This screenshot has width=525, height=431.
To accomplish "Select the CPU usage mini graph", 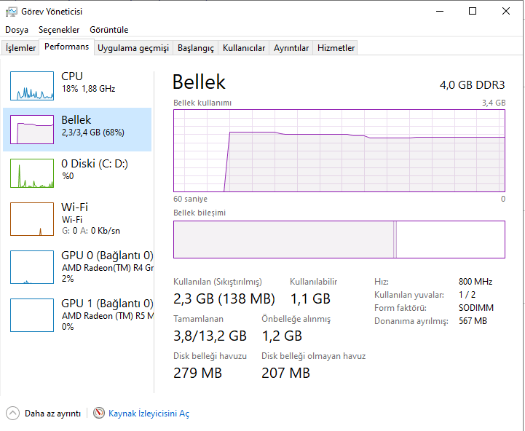I will [x=32, y=86].
